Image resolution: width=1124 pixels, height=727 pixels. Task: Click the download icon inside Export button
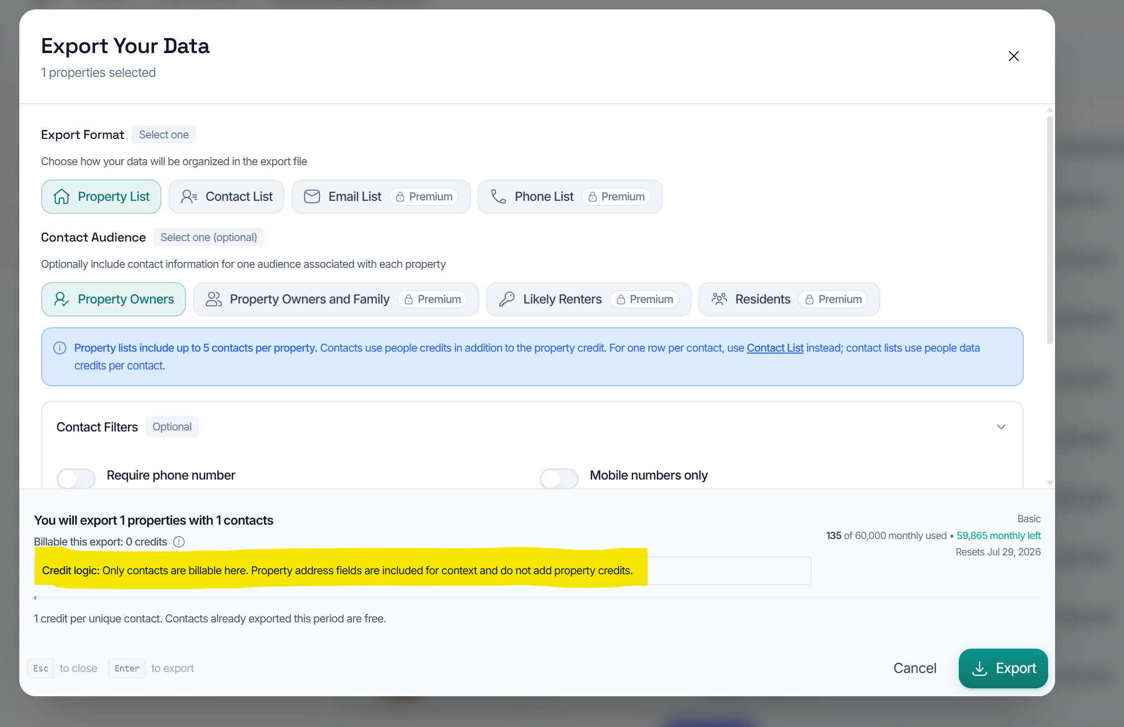point(980,668)
